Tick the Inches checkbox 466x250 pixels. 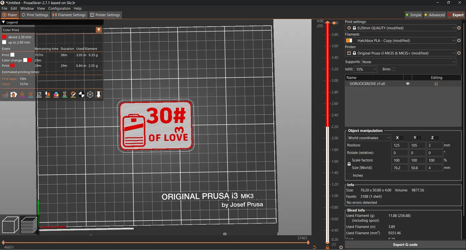350,175
